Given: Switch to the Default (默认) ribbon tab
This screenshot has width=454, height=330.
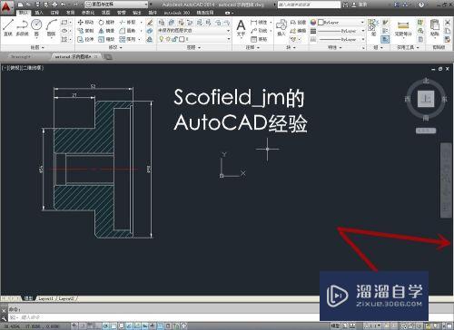Looking at the screenshot, I should pos(24,13).
